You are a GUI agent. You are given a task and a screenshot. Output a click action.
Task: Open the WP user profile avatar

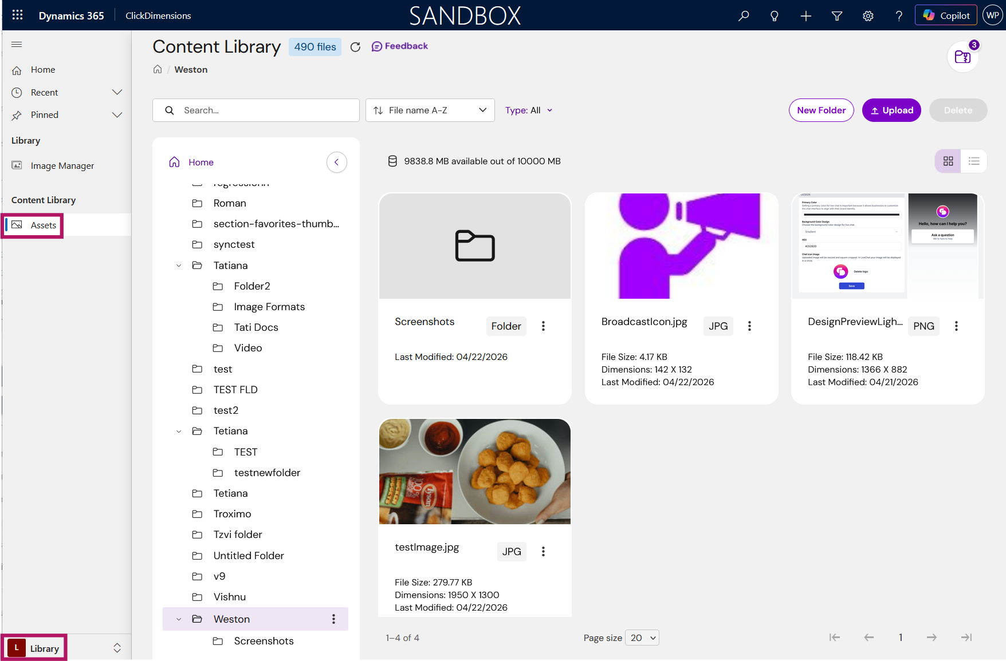pyautogui.click(x=993, y=15)
